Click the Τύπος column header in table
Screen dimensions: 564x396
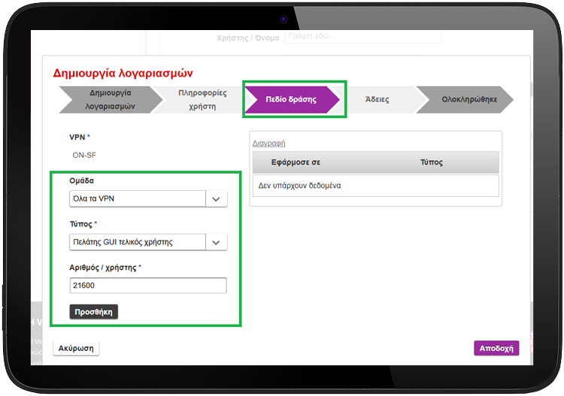tap(432, 162)
